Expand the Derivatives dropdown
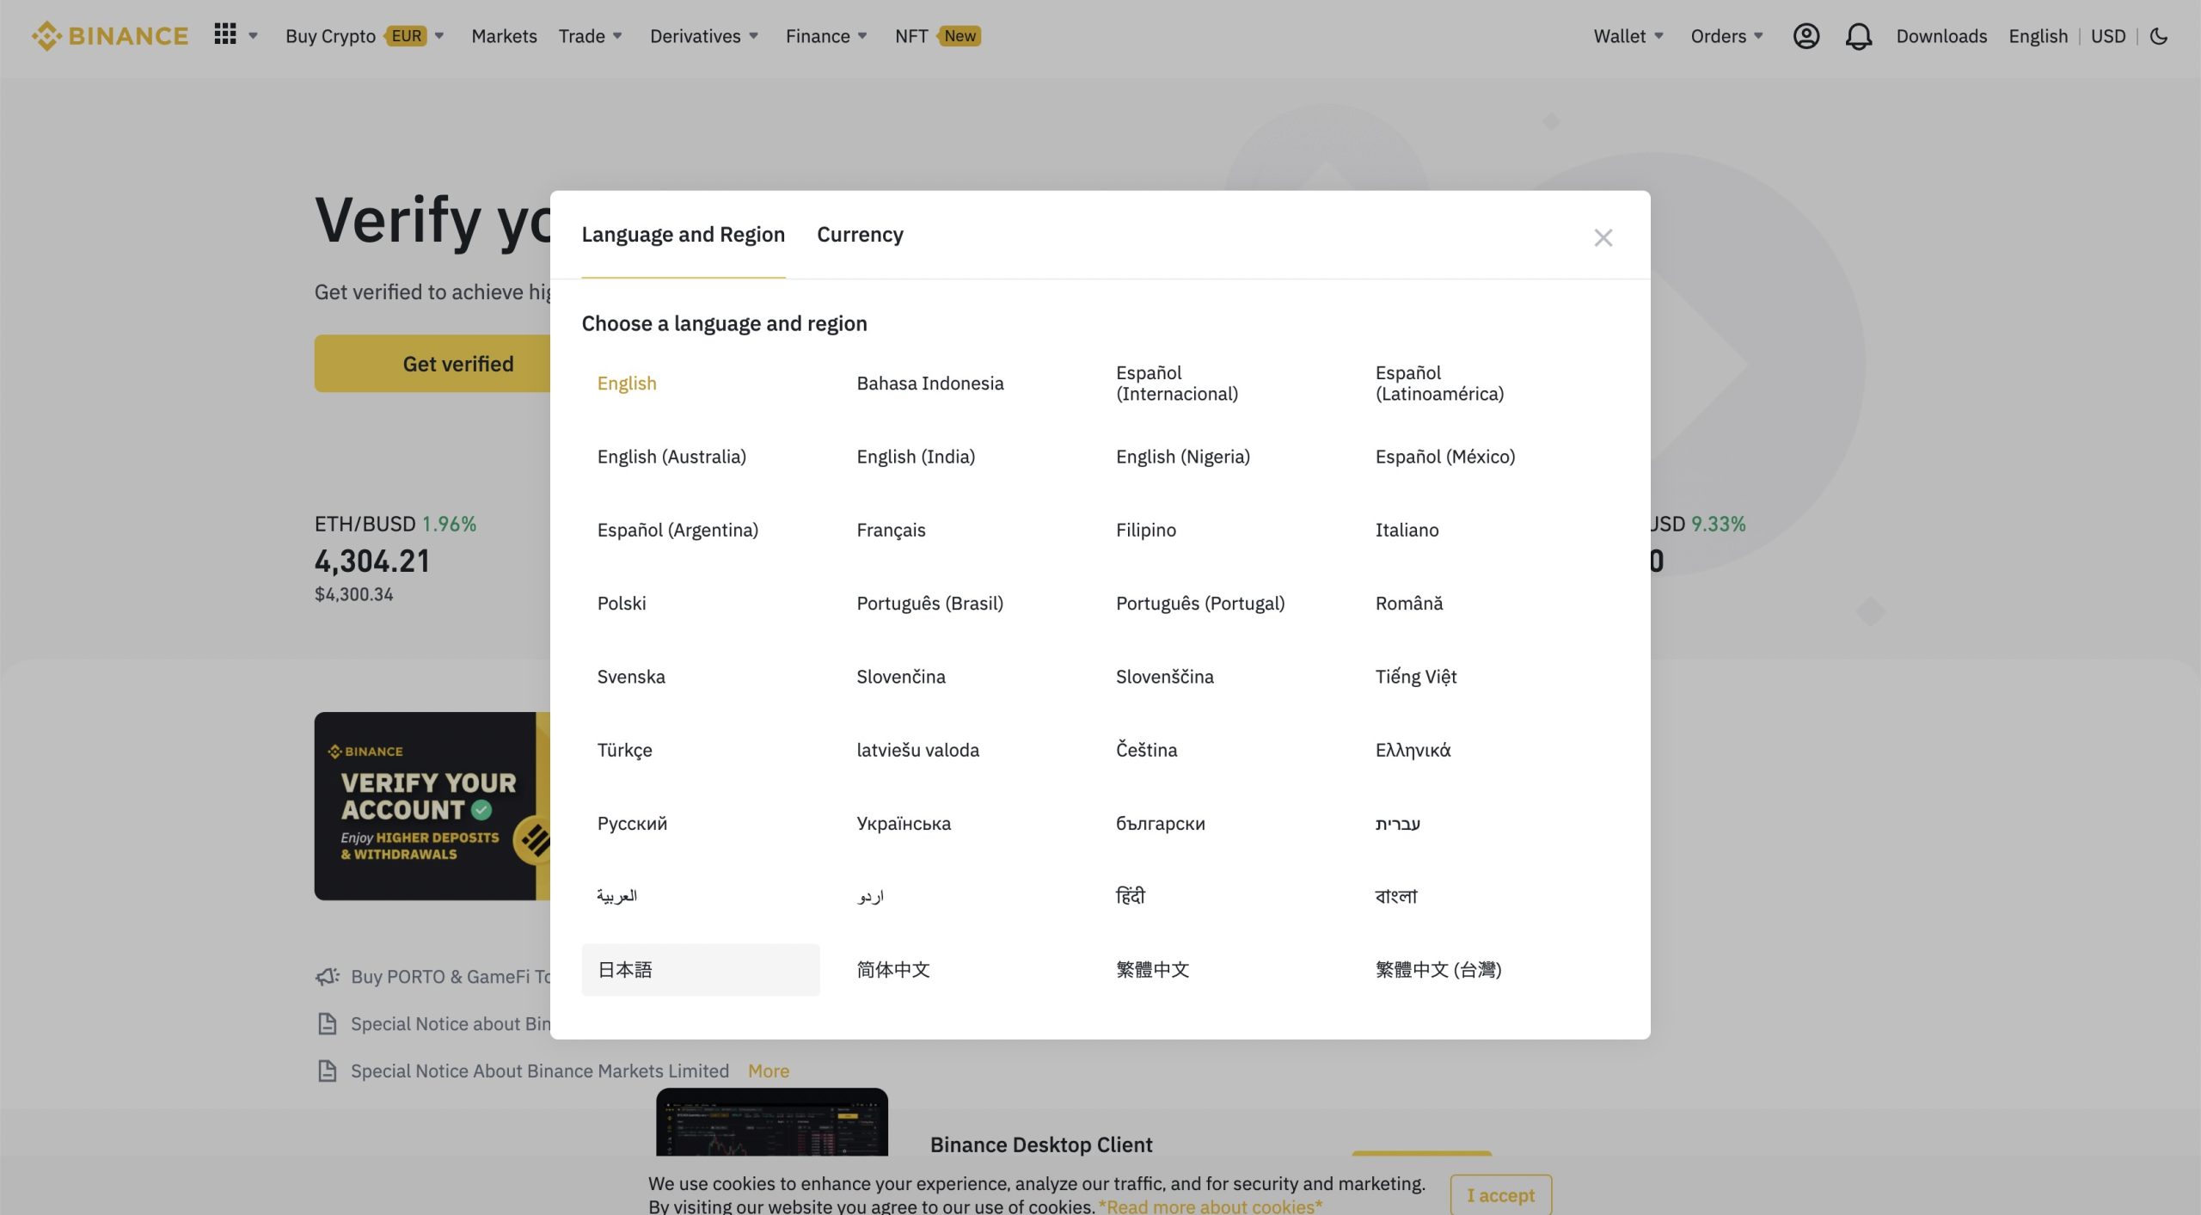This screenshot has width=2201, height=1215. click(703, 36)
